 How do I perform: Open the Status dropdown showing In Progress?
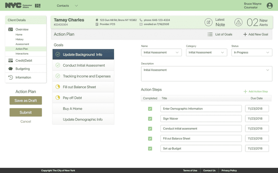[x=251, y=52]
